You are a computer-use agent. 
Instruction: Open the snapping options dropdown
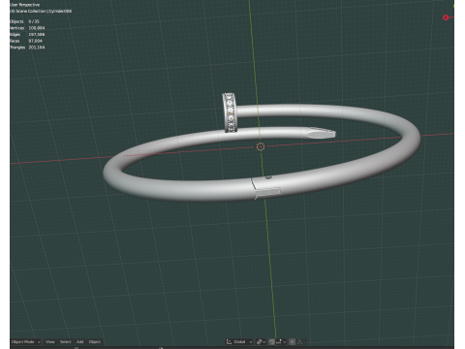tap(281, 341)
